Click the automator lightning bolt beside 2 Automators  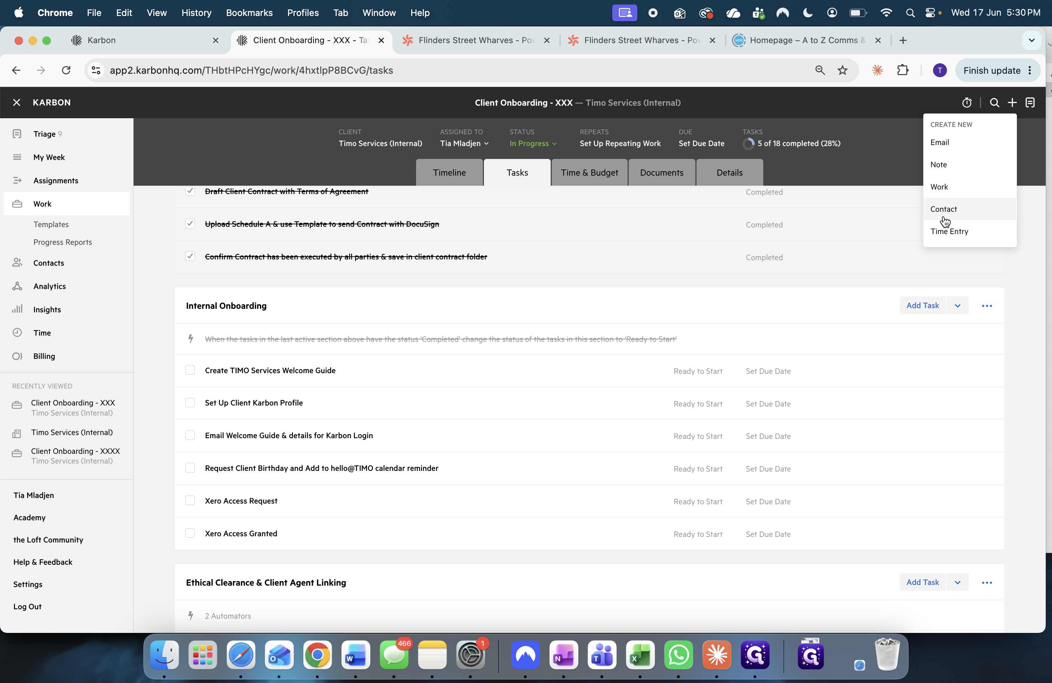[191, 616]
